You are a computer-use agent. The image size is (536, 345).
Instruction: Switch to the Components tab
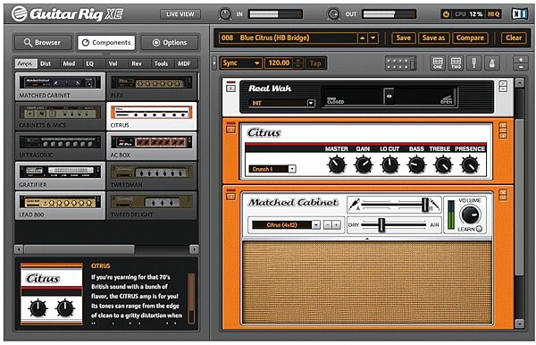106,42
